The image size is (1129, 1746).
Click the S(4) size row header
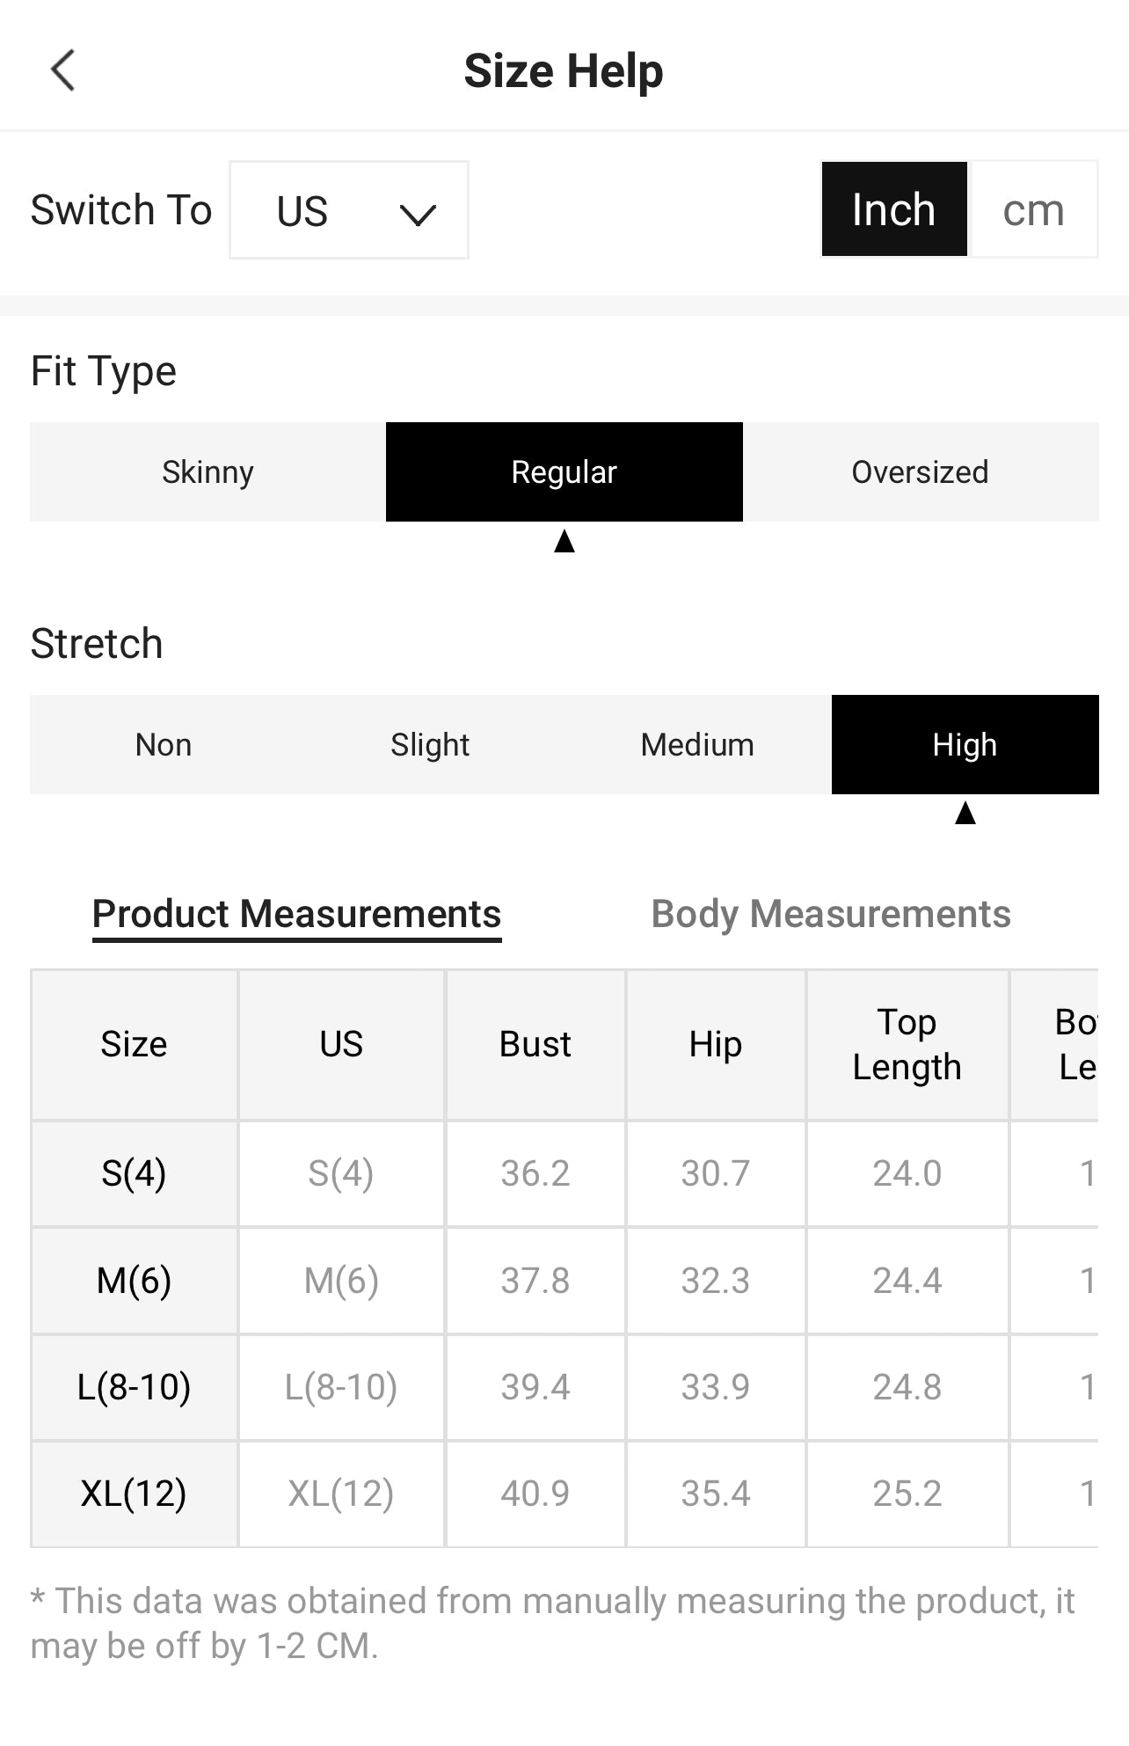pyautogui.click(x=134, y=1173)
